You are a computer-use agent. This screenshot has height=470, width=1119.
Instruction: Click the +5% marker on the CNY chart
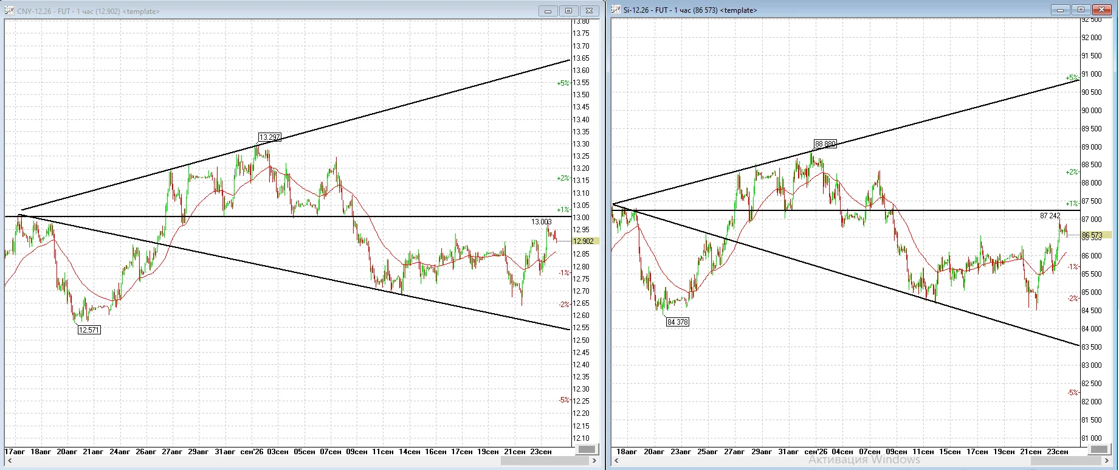tap(563, 83)
